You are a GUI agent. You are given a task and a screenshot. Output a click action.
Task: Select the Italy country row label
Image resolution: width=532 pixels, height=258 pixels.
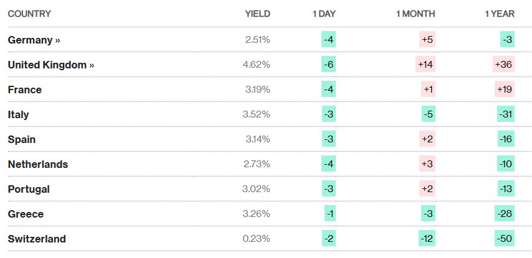click(19, 114)
